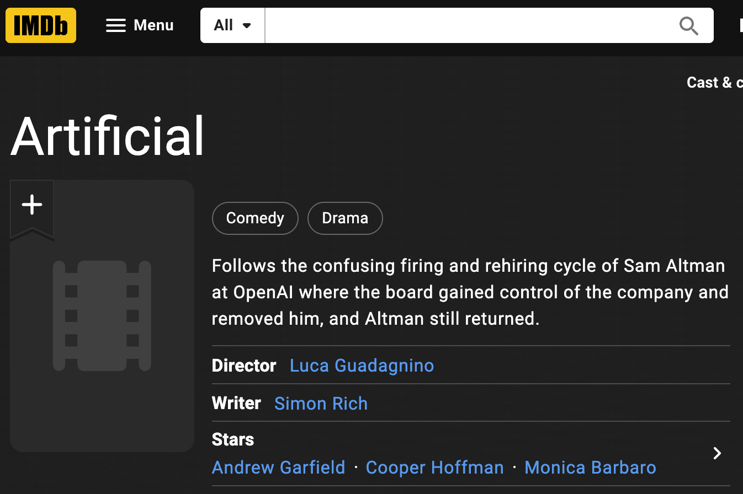Open the hamburger Menu

[140, 25]
